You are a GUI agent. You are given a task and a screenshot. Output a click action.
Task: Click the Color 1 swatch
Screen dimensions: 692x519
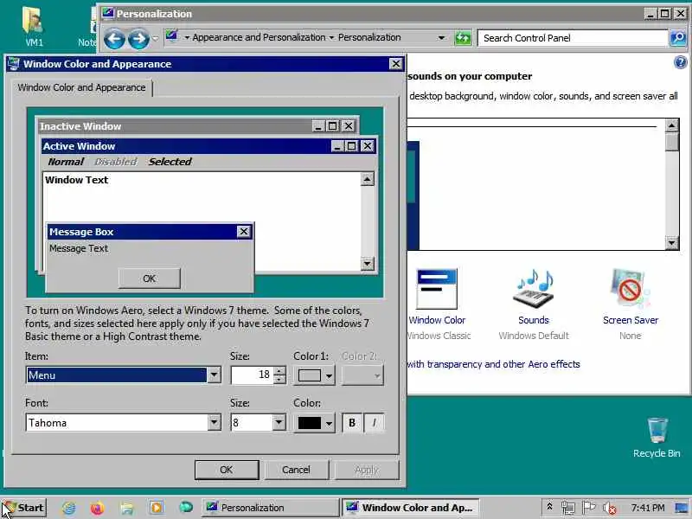(310, 375)
